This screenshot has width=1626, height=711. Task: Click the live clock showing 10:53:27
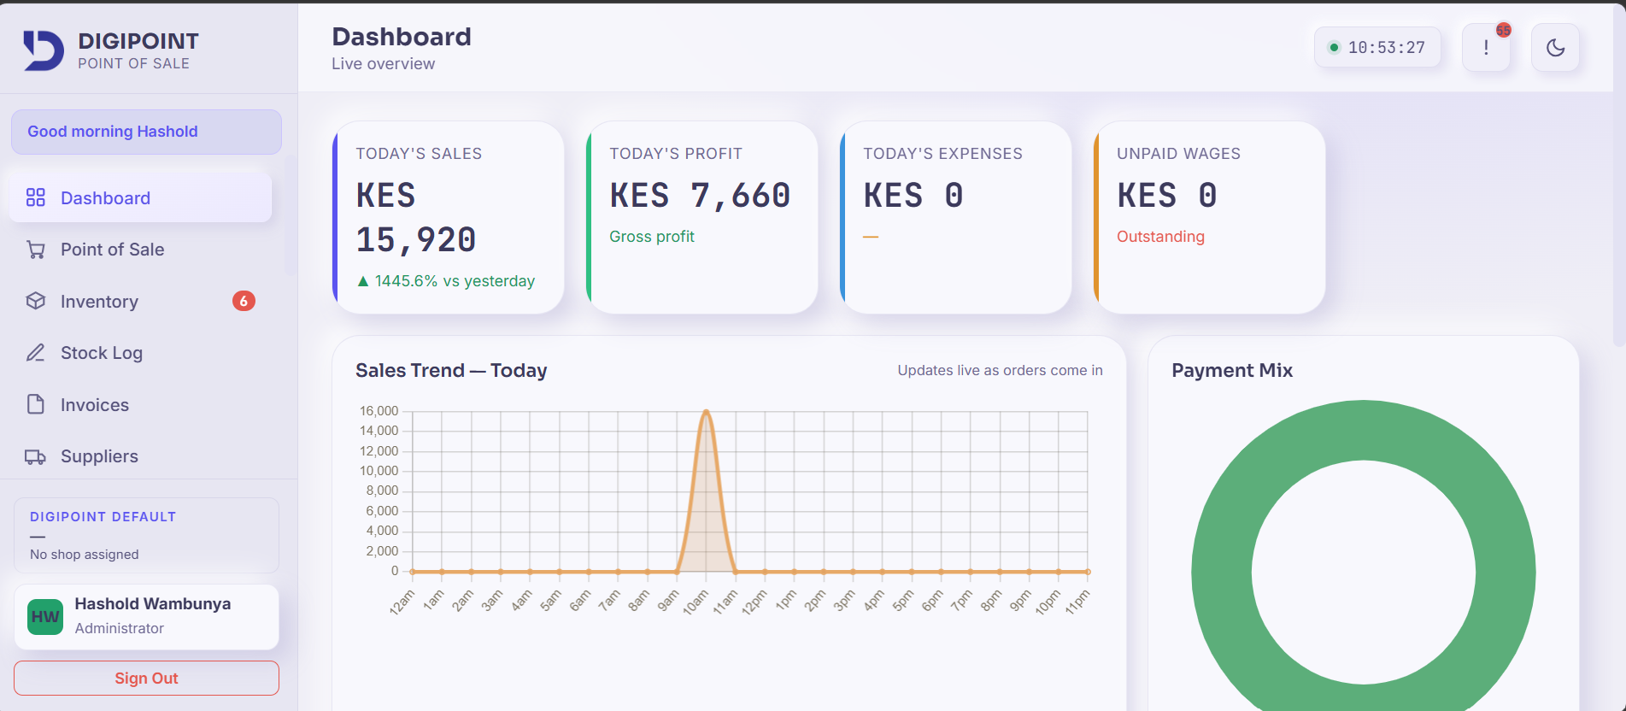[x=1377, y=47]
